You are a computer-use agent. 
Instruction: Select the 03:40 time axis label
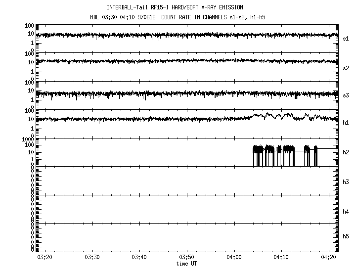tap(139, 258)
